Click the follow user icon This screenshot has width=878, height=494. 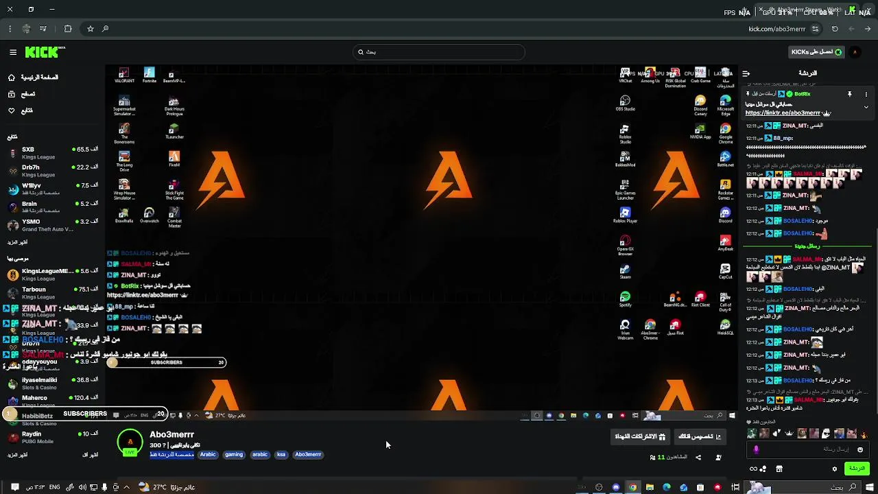pos(718,457)
